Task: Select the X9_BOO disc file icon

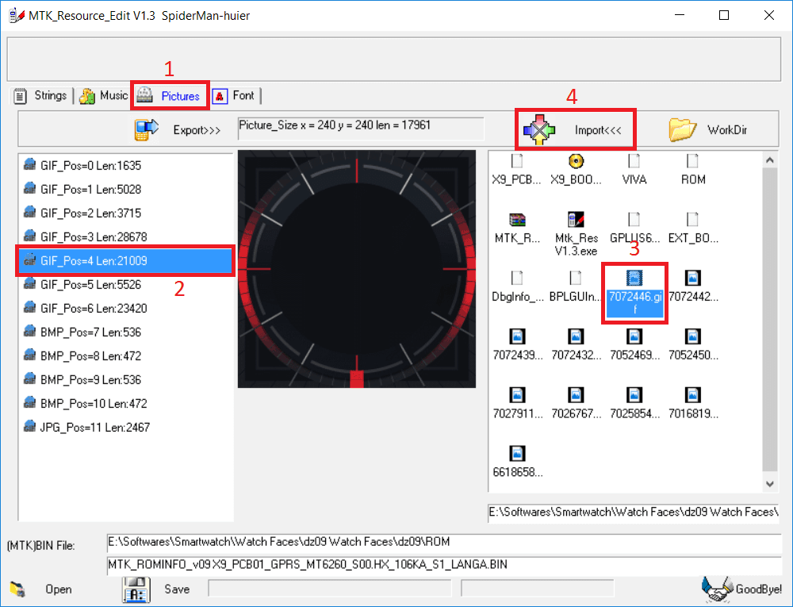Action: [576, 162]
